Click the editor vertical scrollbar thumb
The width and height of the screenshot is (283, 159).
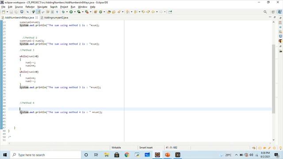pyautogui.click(x=274, y=79)
